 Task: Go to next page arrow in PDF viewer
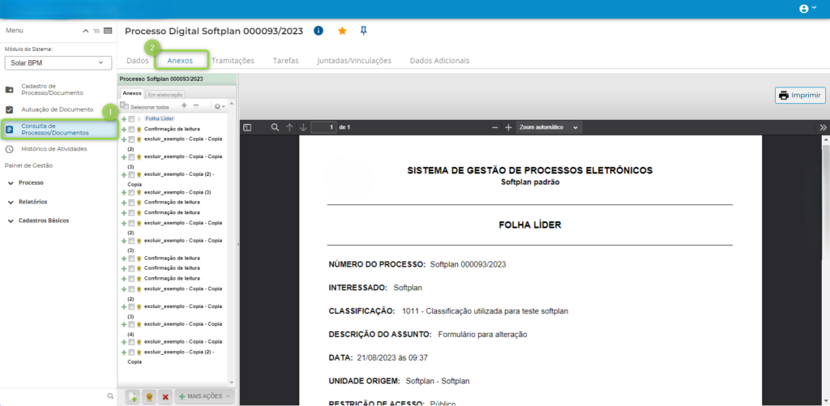click(x=303, y=127)
